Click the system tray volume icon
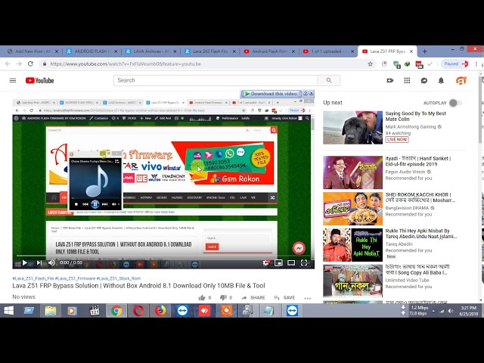Viewport: 484px width, 363px height. coord(451,311)
